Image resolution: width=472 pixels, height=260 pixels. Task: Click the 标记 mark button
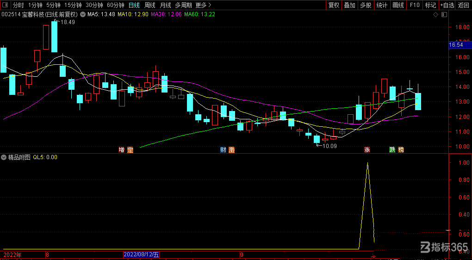(430, 5)
